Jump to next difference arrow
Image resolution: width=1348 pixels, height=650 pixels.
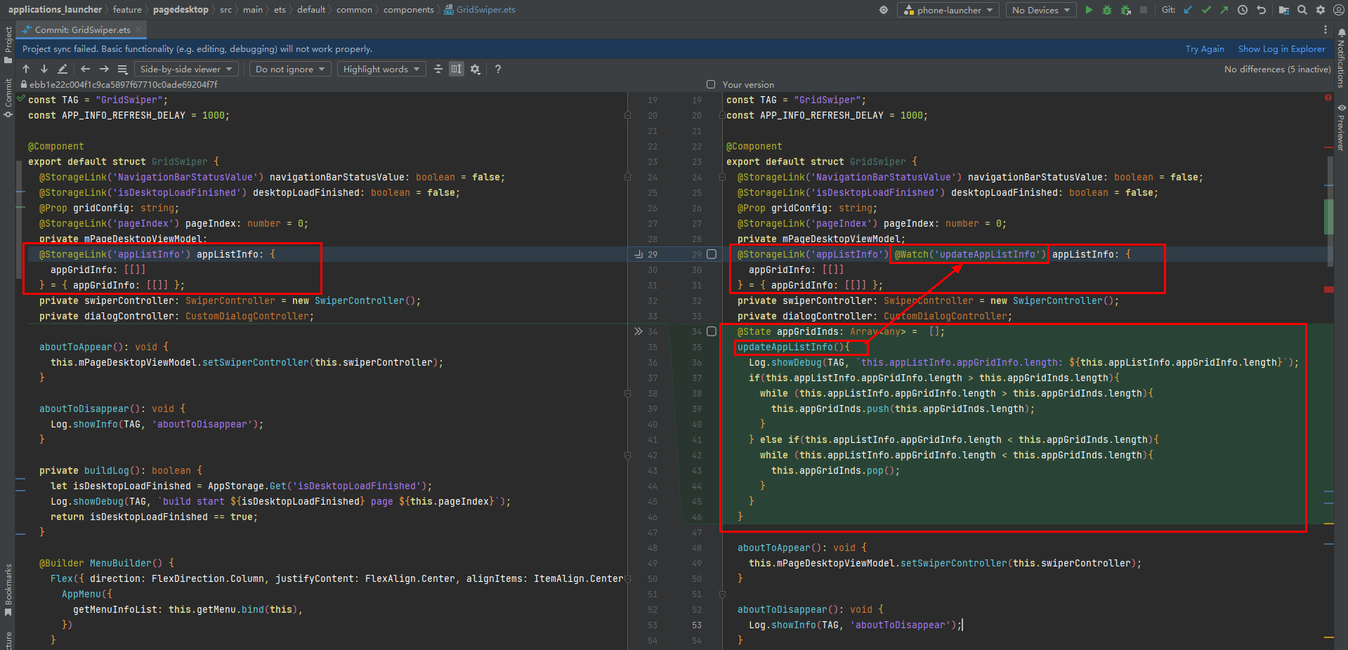[x=44, y=69]
